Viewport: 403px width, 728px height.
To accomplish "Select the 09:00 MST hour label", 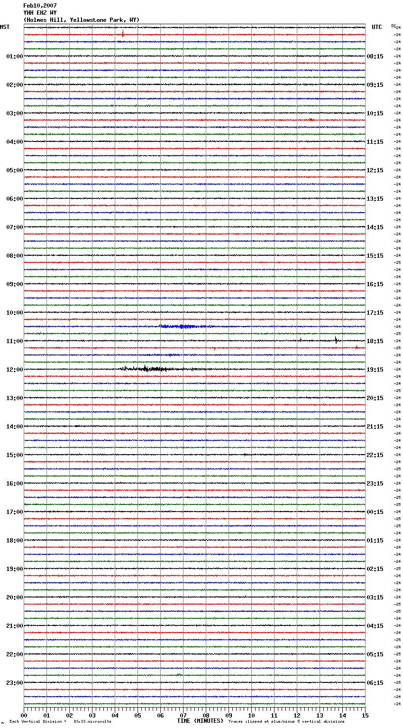I will coord(14,284).
